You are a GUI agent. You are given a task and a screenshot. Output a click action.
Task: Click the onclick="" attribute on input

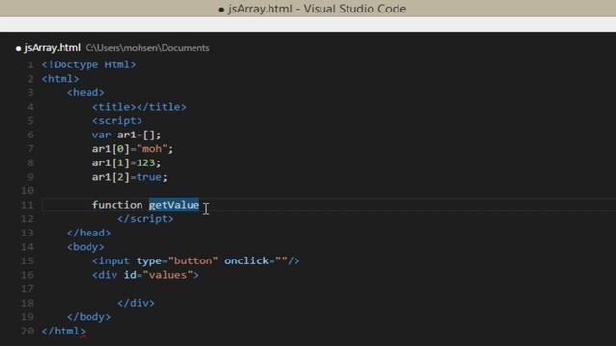(x=256, y=260)
